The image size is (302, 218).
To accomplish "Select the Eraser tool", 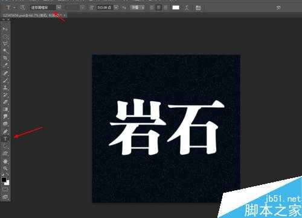I will 5,102.
